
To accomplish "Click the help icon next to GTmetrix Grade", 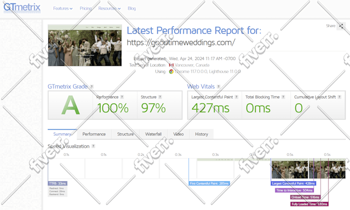I will (92, 86).
